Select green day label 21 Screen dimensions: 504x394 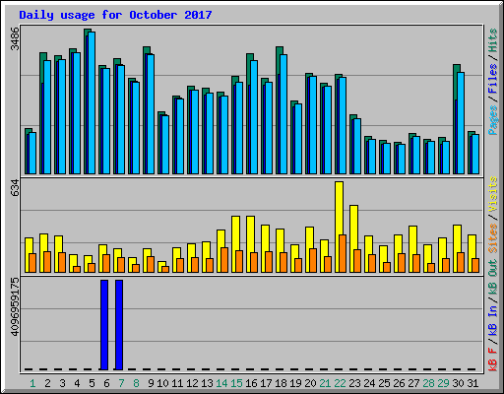(x=325, y=383)
